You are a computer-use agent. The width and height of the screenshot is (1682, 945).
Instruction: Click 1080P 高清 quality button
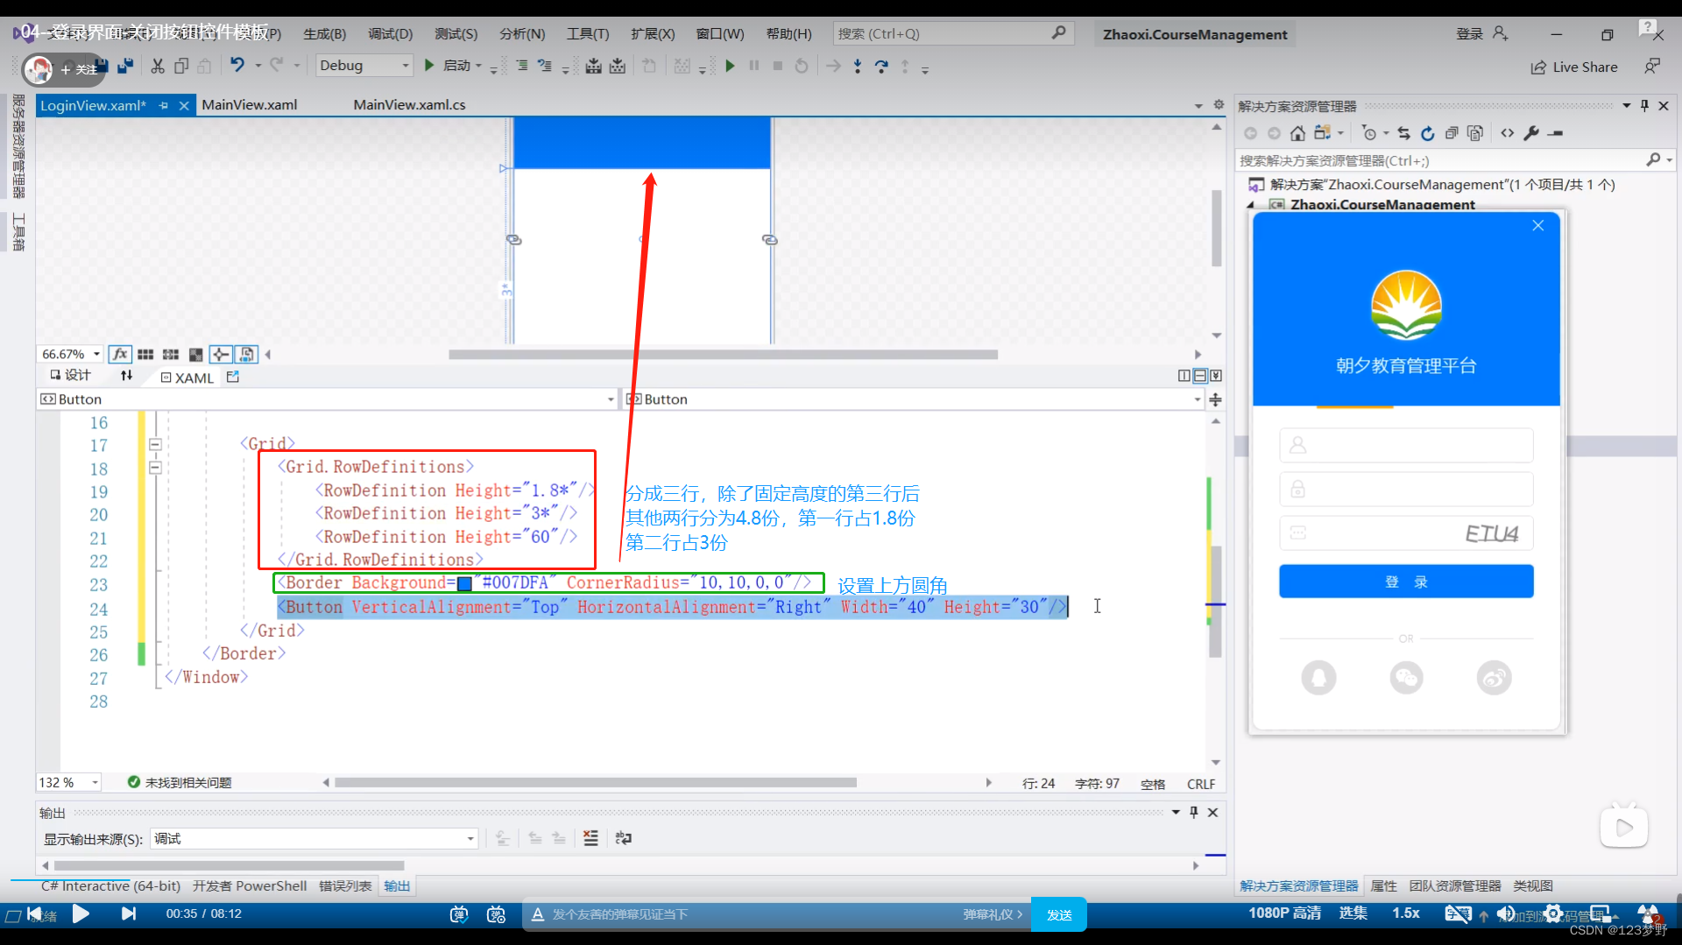[1284, 913]
